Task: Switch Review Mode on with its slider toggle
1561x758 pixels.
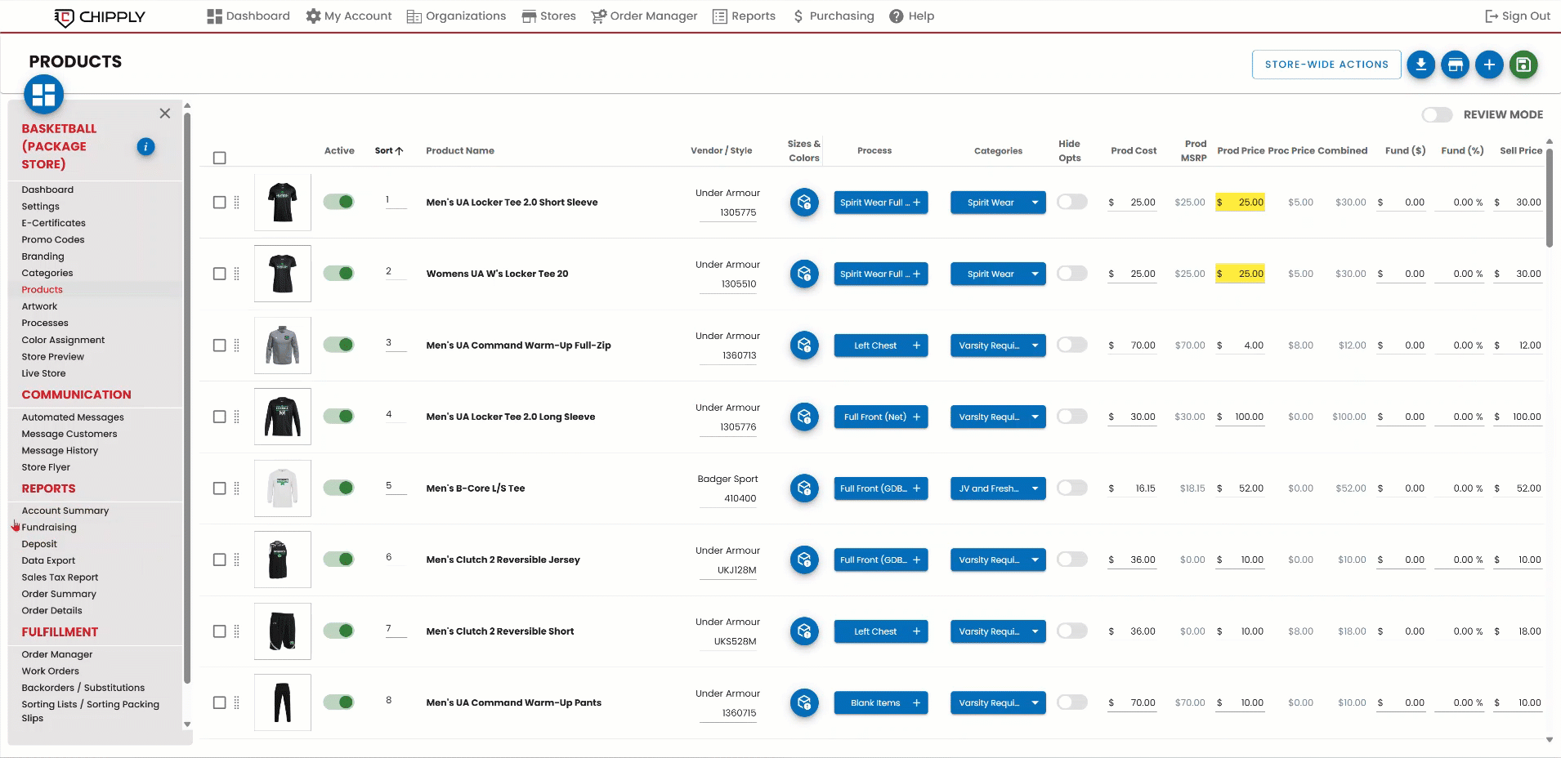Action: [x=1436, y=114]
